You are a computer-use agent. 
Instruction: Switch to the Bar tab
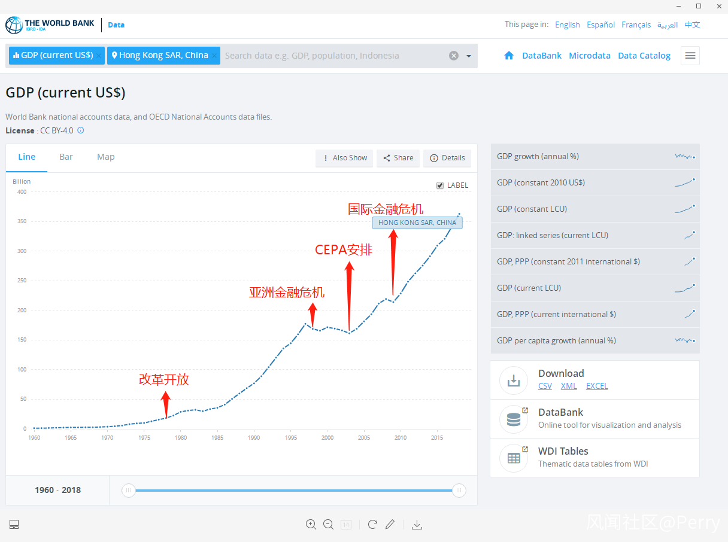point(66,157)
